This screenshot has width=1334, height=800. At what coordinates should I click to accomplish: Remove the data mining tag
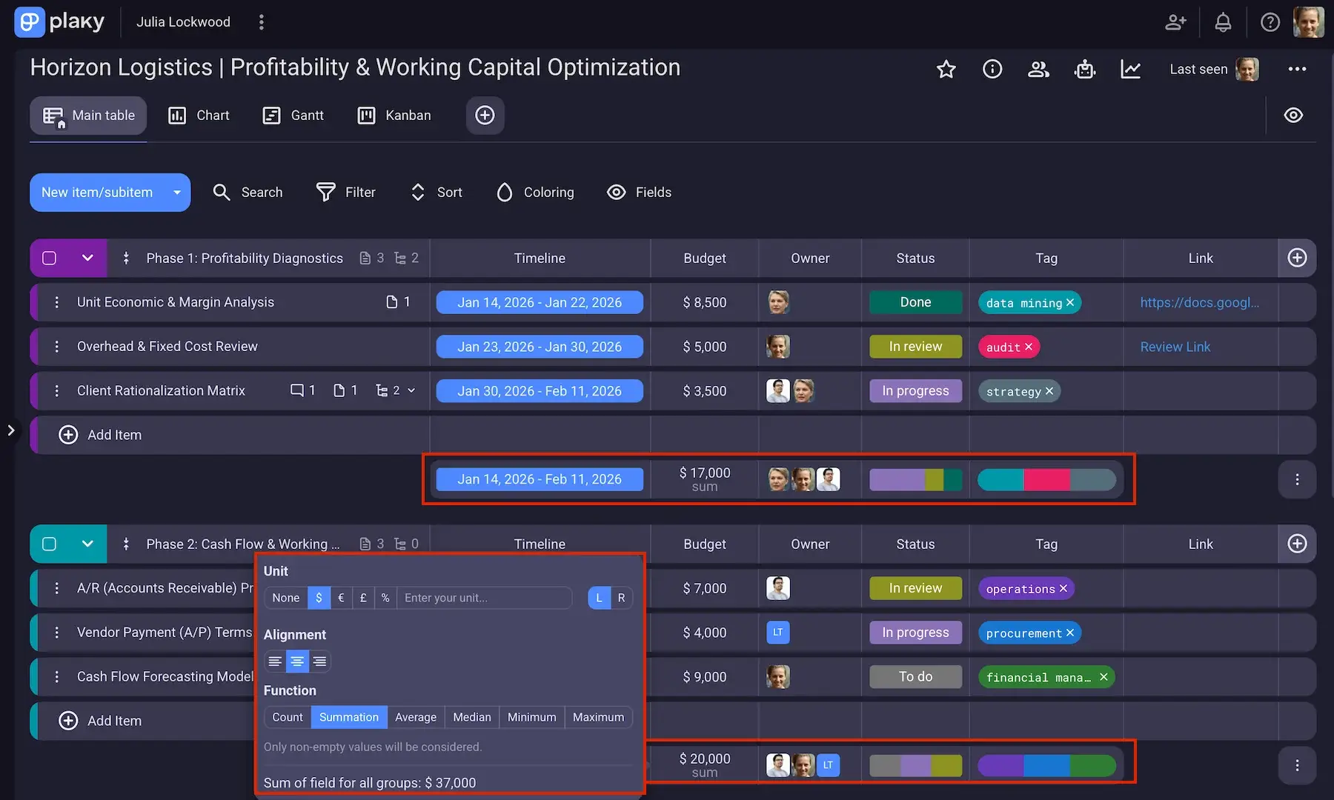(x=1070, y=302)
